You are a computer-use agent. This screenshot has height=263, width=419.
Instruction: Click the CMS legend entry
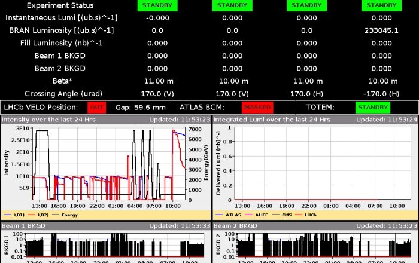pos(282,215)
